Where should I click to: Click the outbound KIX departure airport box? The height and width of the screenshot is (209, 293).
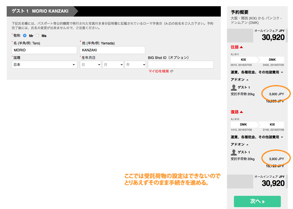pyautogui.click(x=243, y=60)
